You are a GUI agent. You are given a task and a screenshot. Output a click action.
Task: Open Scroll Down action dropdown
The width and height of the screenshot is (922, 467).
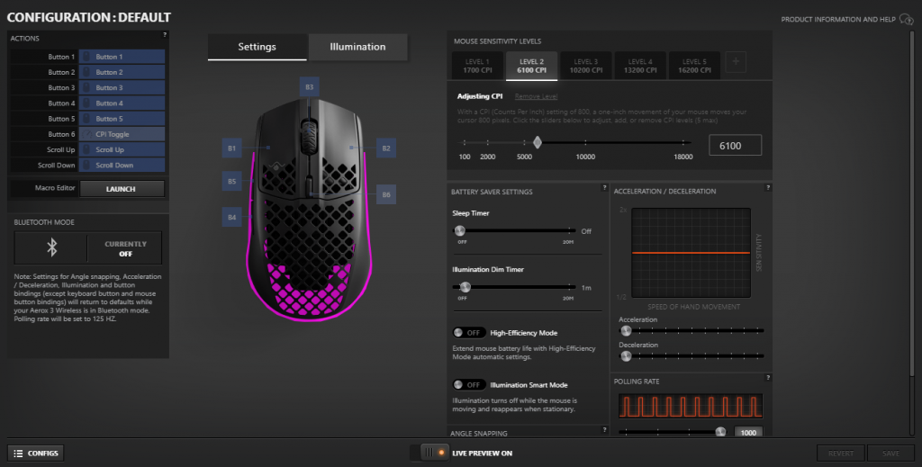[x=122, y=165]
